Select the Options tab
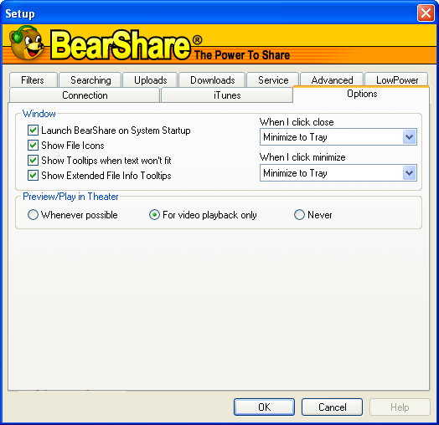Screen dimensions: 439x425 point(361,94)
